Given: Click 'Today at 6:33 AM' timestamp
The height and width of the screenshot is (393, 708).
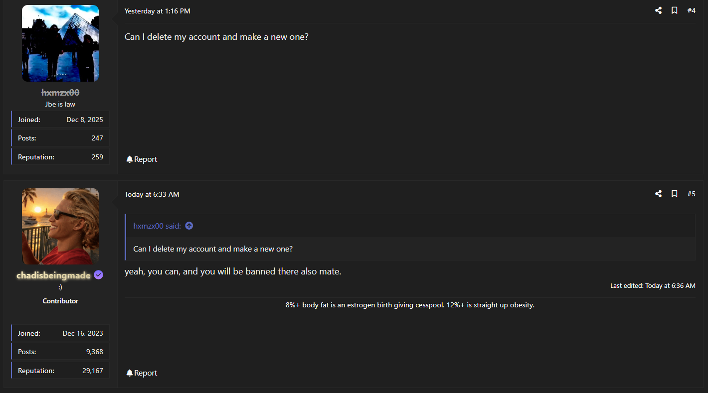Looking at the screenshot, I should (x=152, y=194).
